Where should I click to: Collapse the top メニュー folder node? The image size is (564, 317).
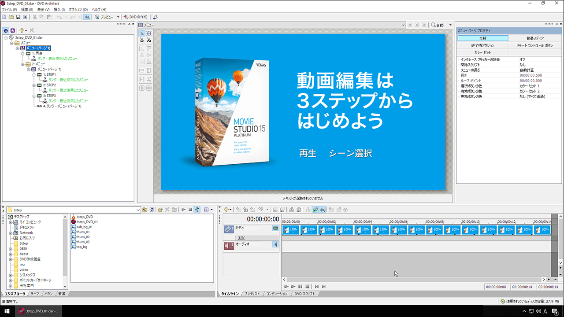(x=11, y=43)
